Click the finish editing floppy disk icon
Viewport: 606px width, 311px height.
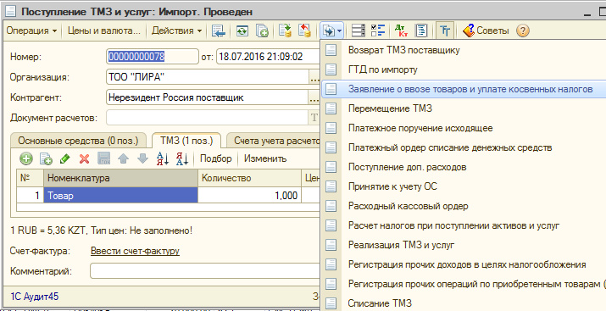[104, 158]
